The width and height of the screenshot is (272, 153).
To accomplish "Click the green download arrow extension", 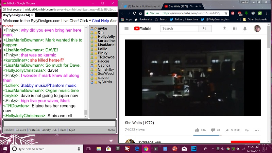I will click(246, 13).
